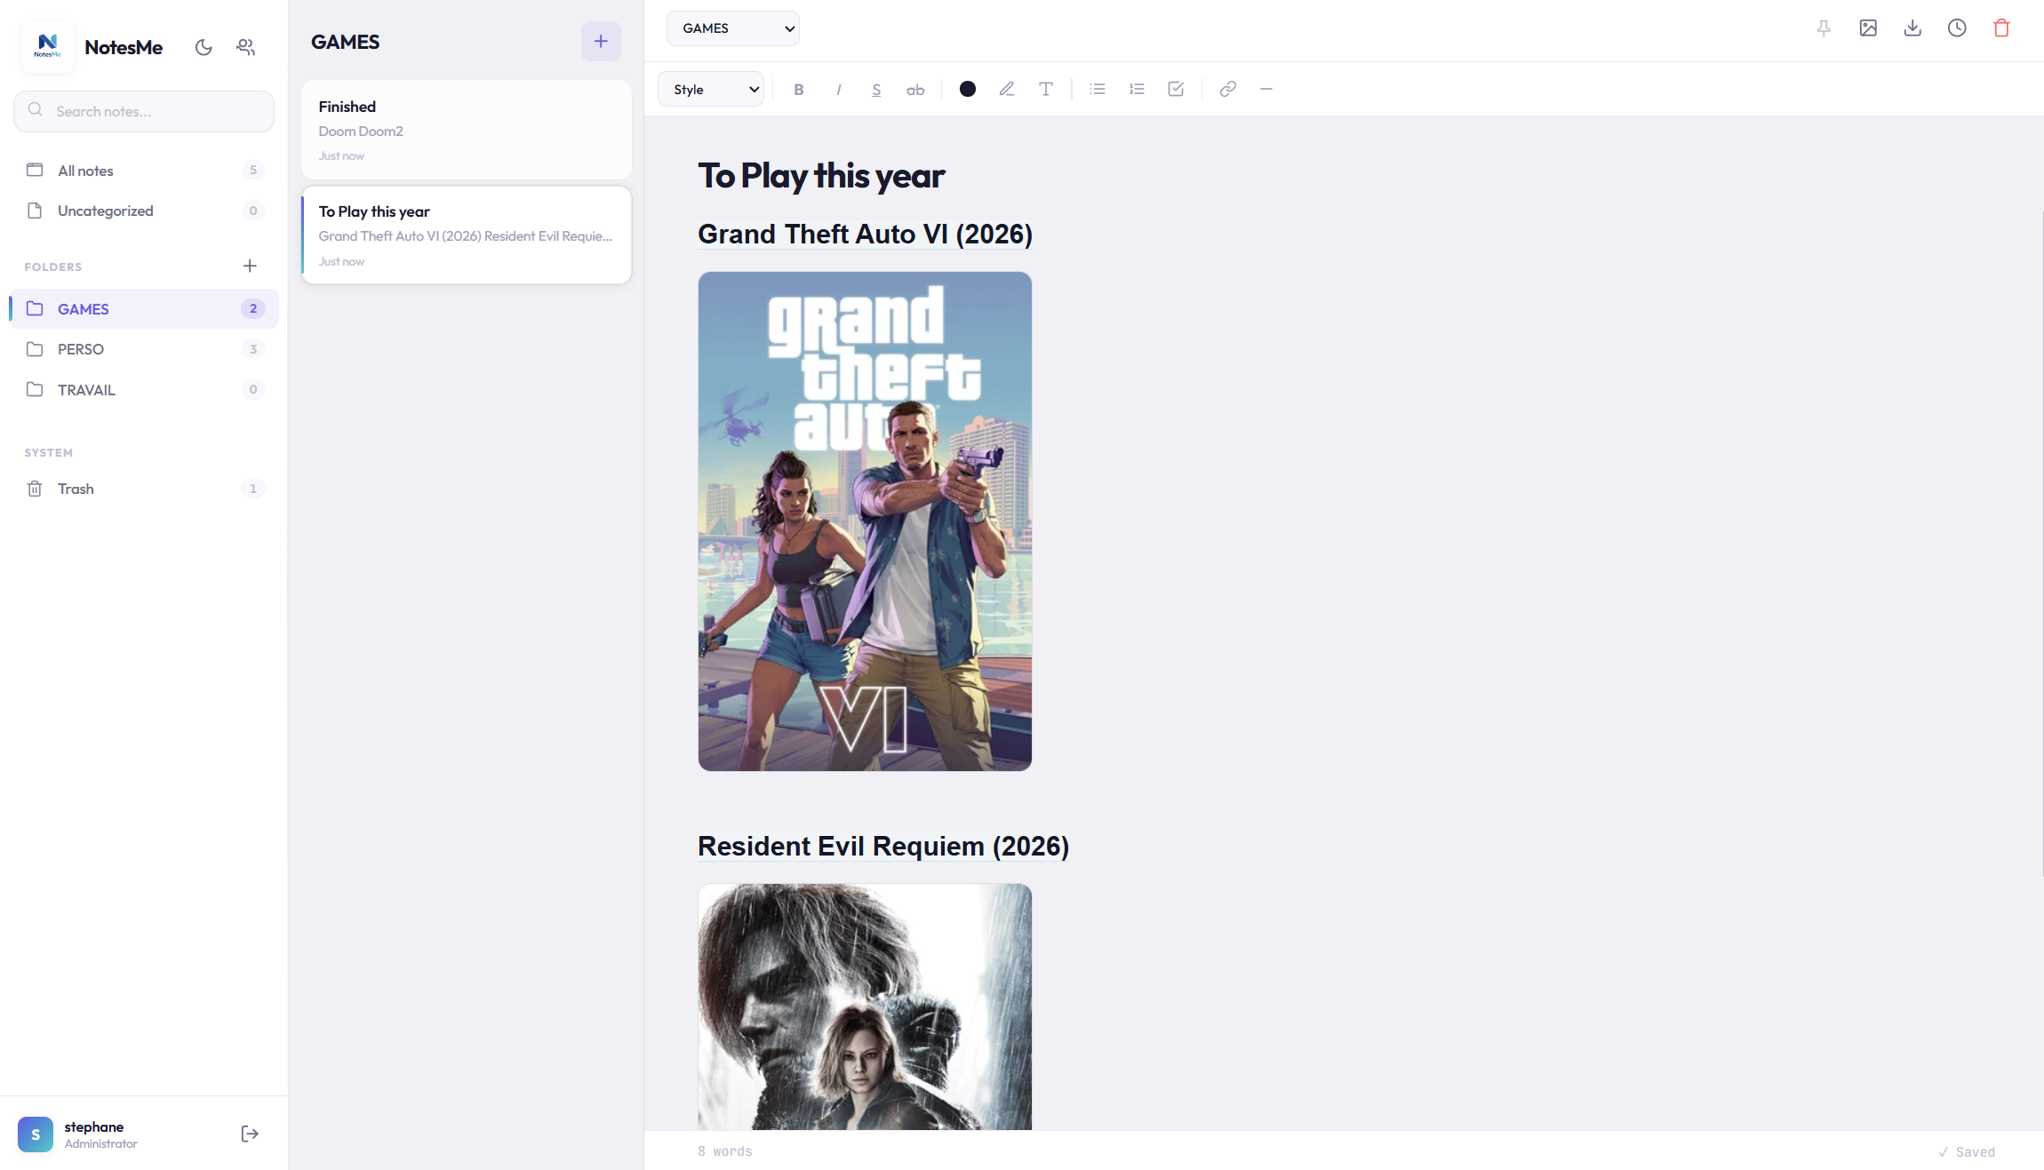Pin the current note
2044x1170 pixels.
click(1824, 28)
